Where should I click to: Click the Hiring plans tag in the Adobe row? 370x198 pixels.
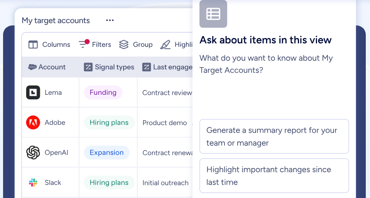tap(109, 122)
